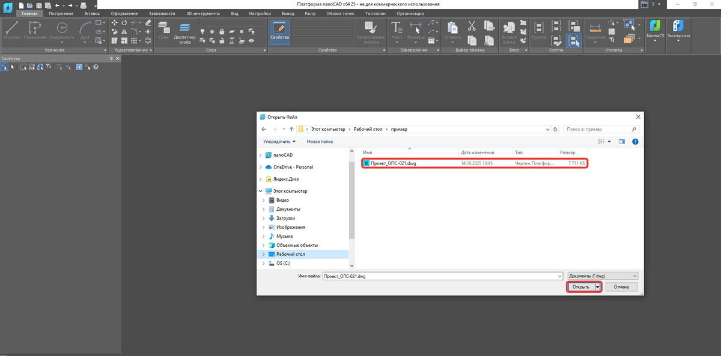Toggle the preview pane in file dialog

click(622, 142)
